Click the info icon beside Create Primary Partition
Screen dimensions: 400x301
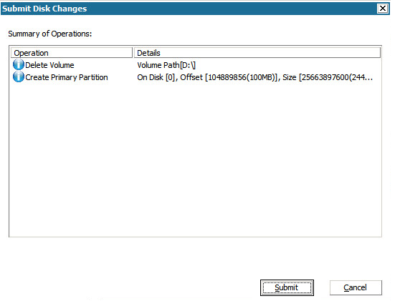coord(19,77)
